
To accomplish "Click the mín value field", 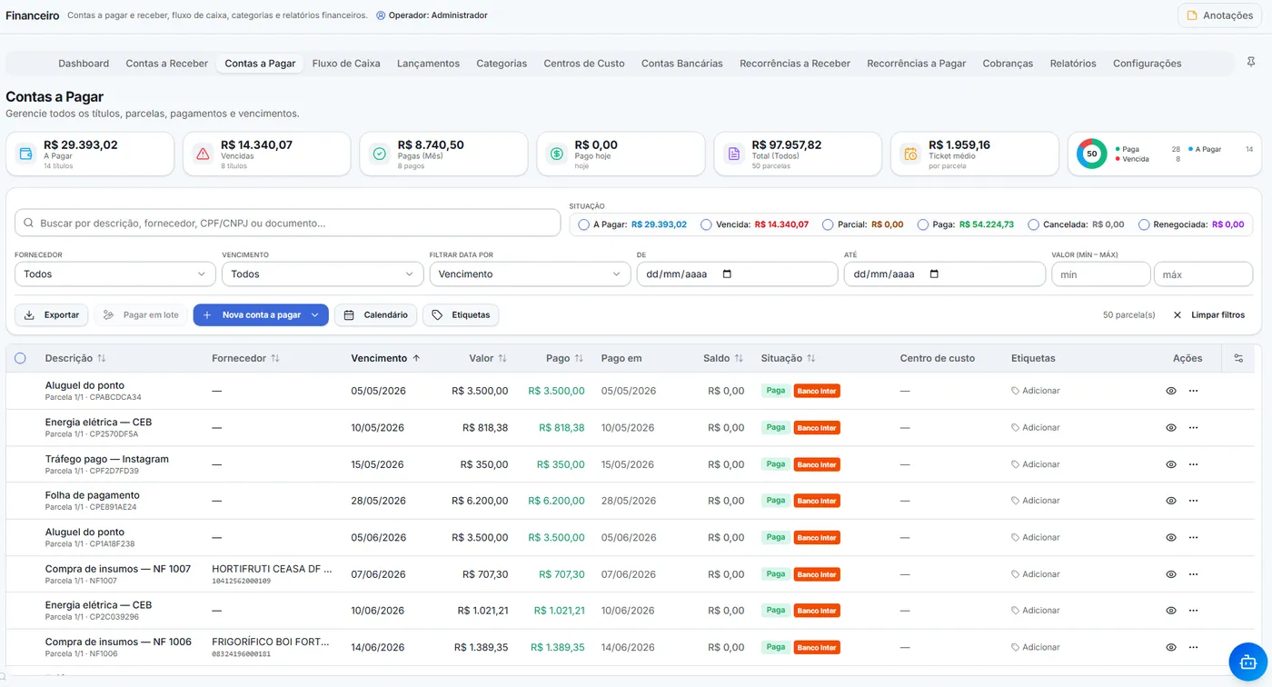I will (x=1101, y=274).
